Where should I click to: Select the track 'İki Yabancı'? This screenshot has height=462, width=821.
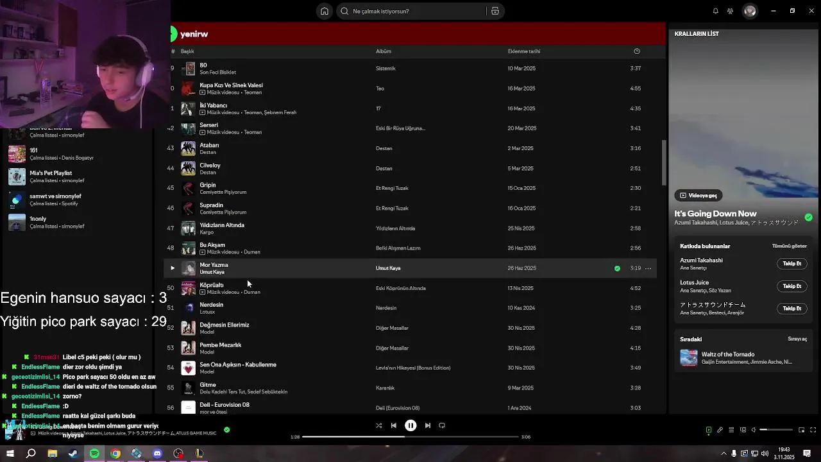tap(213, 105)
